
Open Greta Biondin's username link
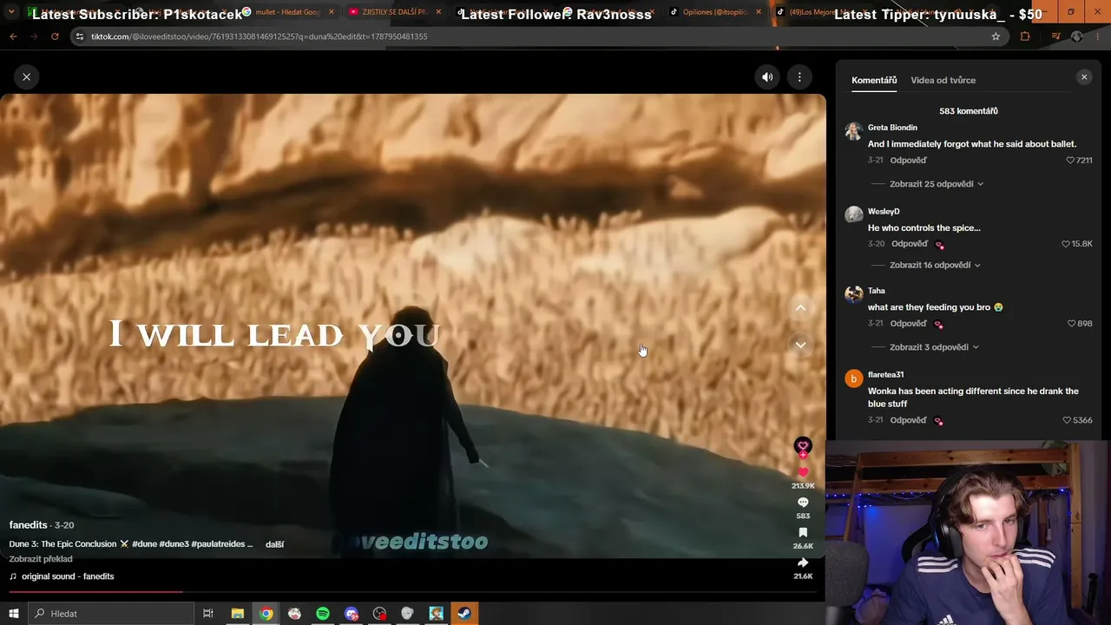(892, 128)
